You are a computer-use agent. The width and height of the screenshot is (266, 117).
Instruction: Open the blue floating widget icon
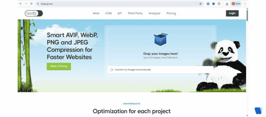click(x=258, y=111)
